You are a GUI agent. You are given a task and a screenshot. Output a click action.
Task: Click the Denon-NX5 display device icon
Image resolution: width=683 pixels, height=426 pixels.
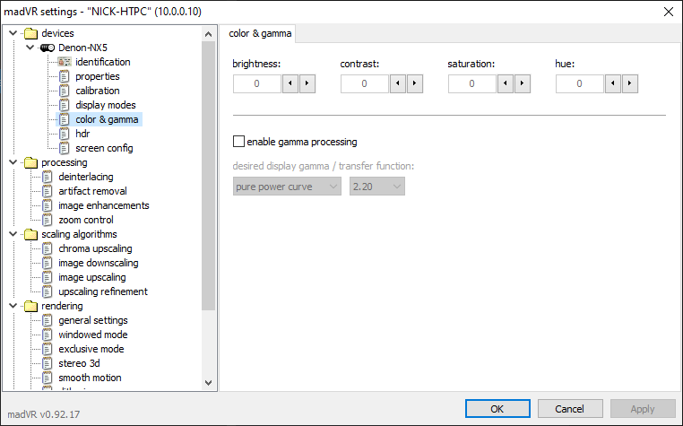point(48,48)
